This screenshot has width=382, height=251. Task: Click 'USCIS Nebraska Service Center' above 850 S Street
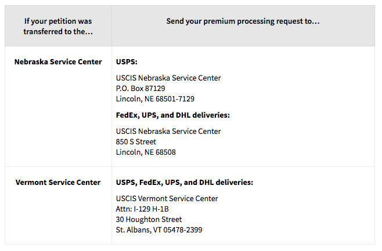tap(168, 131)
